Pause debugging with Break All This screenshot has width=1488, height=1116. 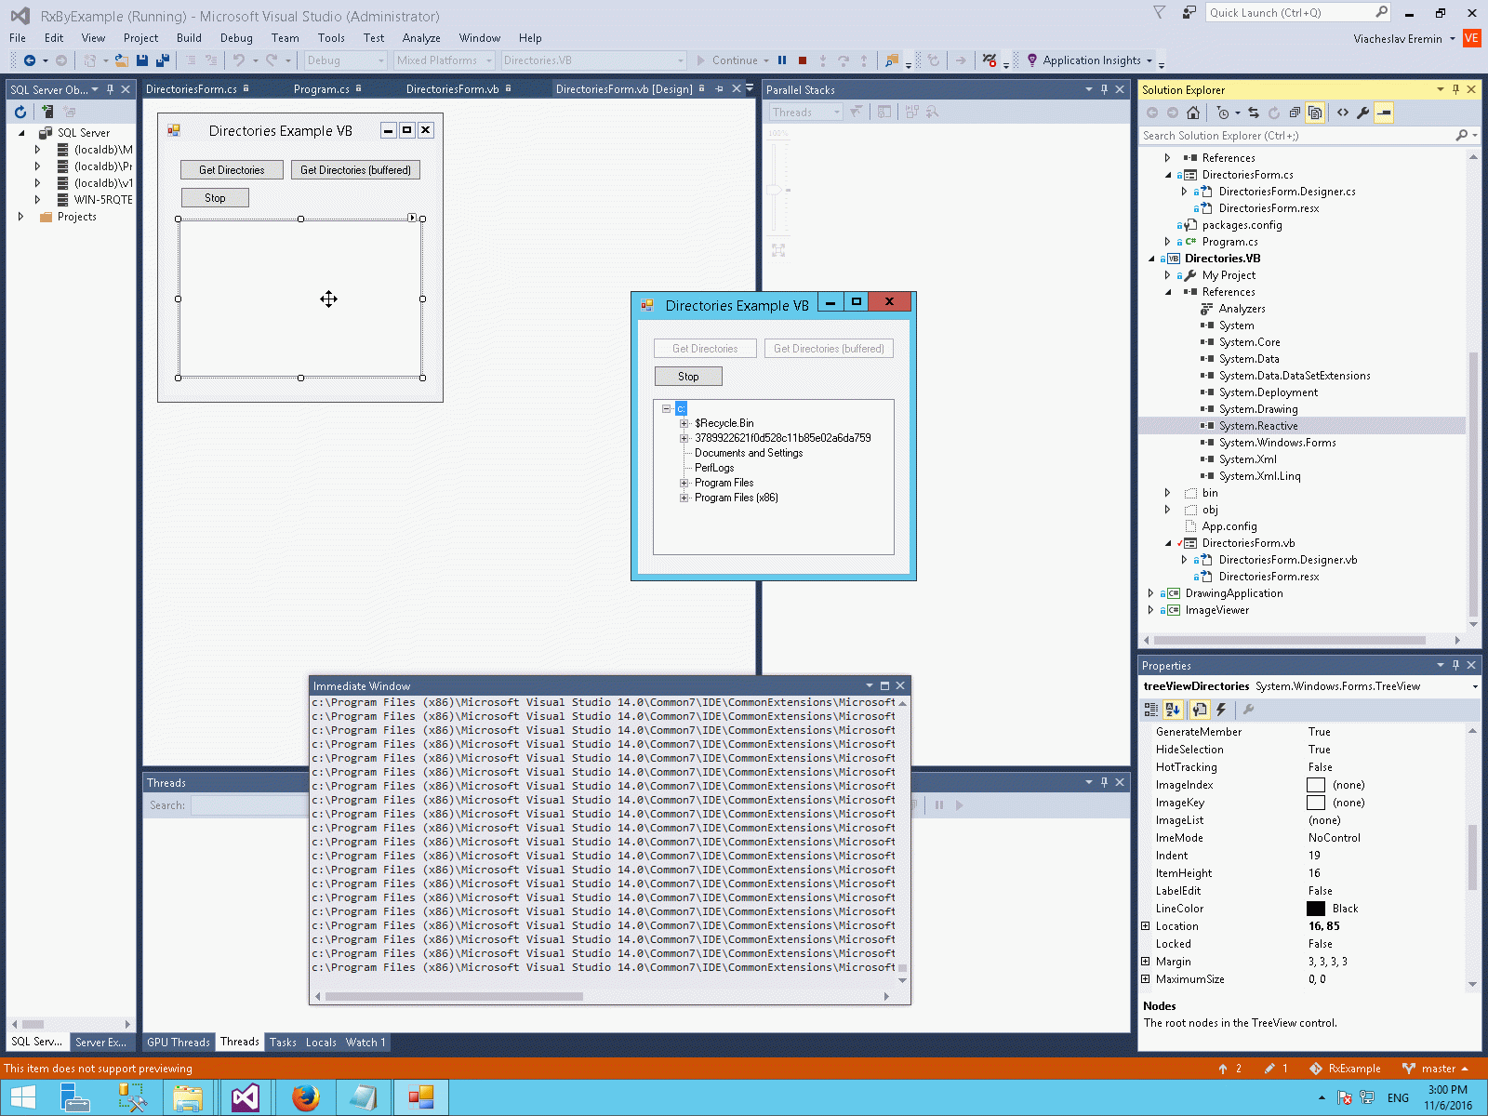(782, 60)
